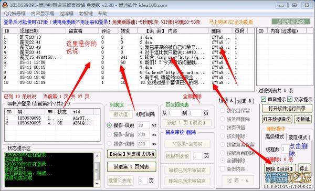This screenshot has width=315, height=191.
Task: Switch to the 过滤 B tab
Action: pos(244,101)
